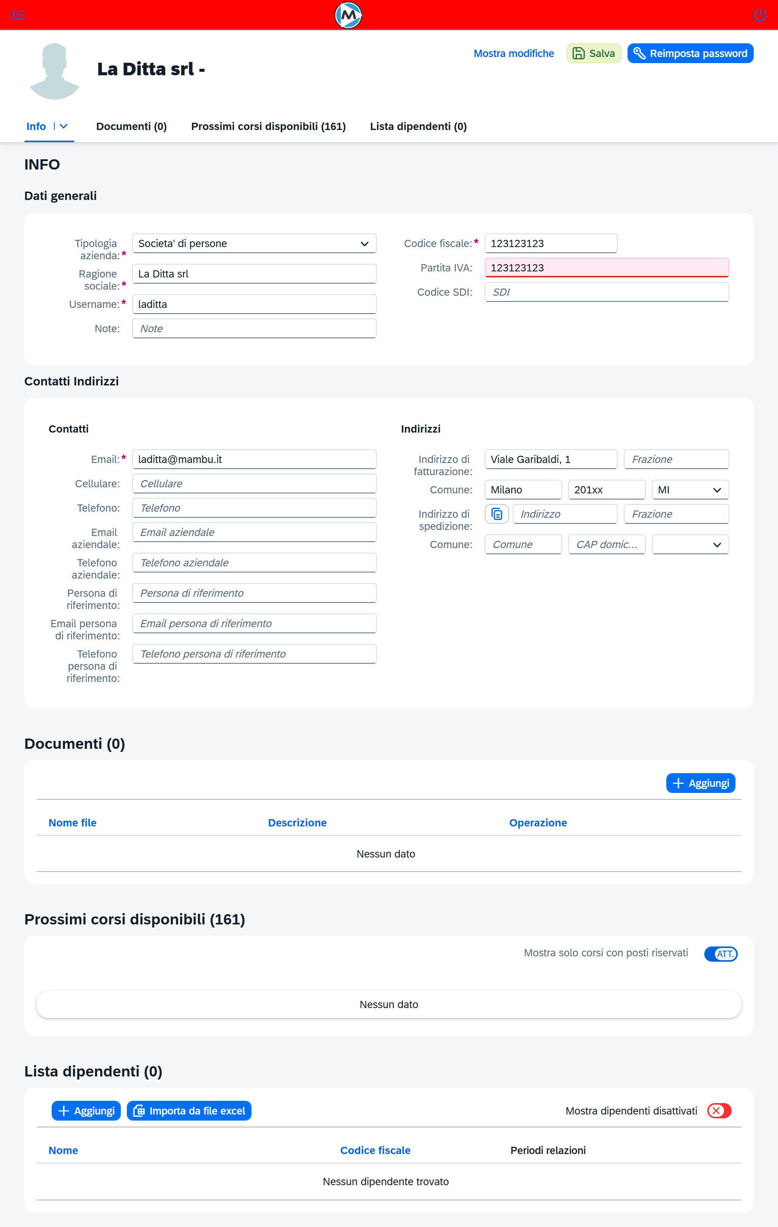Open Tipologia azienda dropdown
778x1227 pixels.
click(254, 244)
